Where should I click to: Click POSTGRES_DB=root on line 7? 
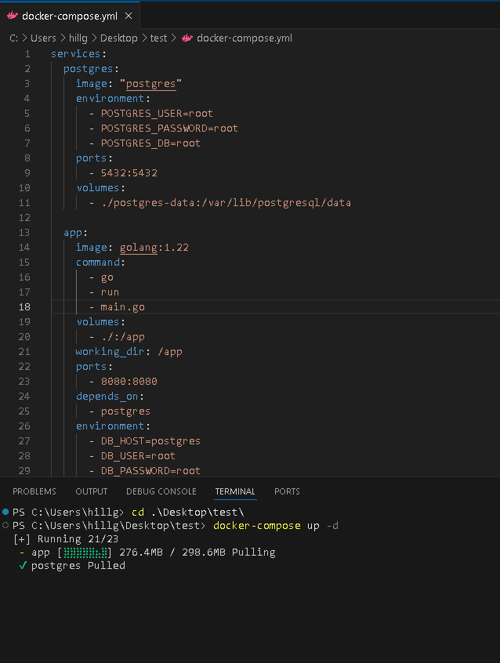coord(150,143)
